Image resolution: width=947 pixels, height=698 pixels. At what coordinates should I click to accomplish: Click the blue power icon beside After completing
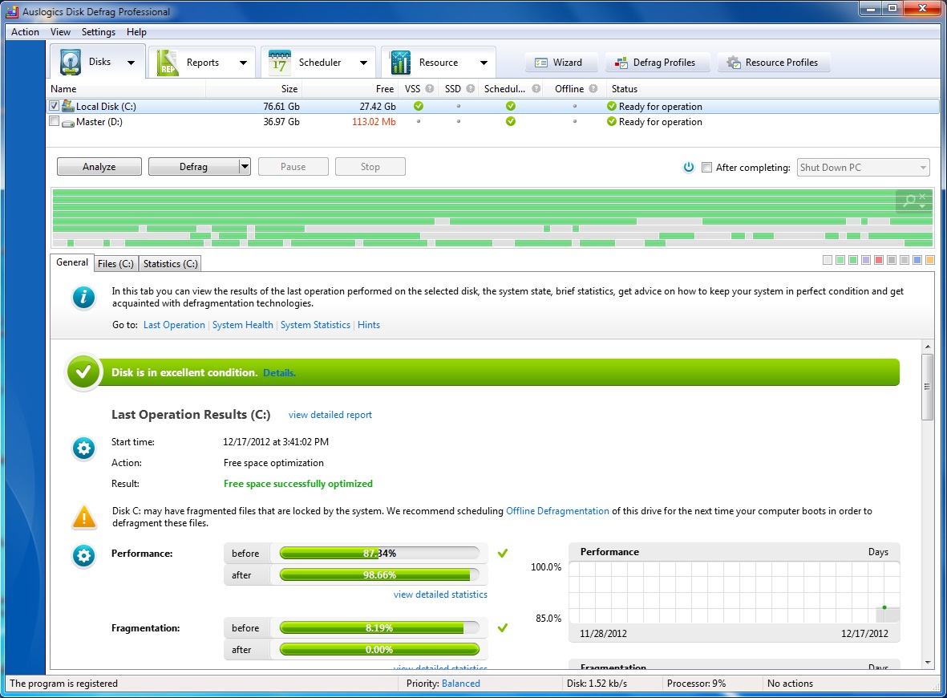(689, 168)
